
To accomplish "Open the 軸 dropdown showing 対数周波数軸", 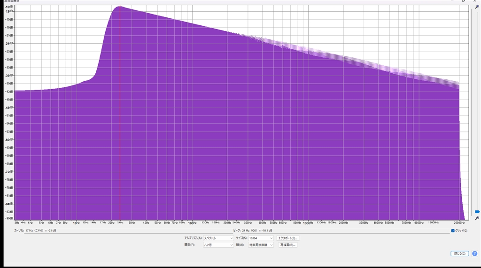I will coord(261,245).
